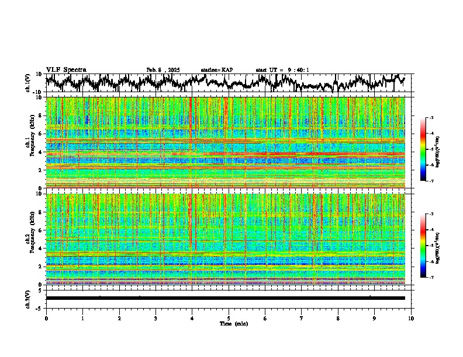Click the "Time (min)" axis label
463x357 pixels.
tap(234, 324)
